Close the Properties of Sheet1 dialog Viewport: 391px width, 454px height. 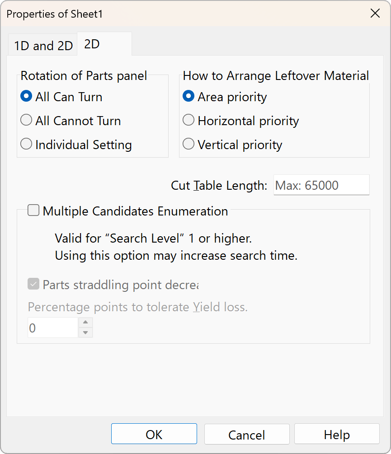click(375, 14)
